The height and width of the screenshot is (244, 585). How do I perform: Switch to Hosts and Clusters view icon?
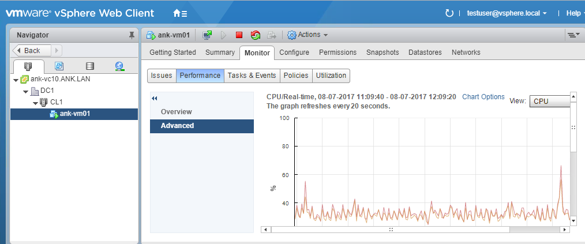click(x=28, y=66)
